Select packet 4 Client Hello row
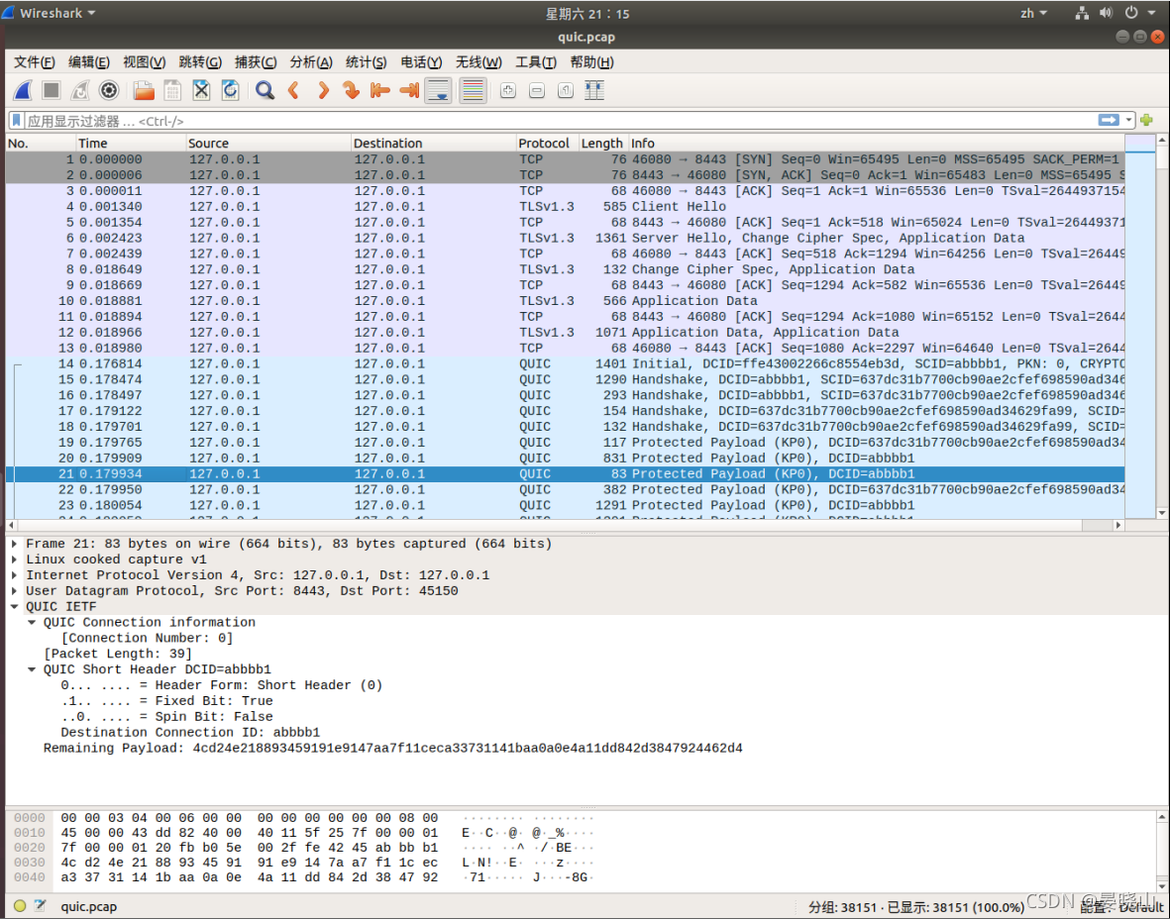The height and width of the screenshot is (919, 1170). [565, 207]
